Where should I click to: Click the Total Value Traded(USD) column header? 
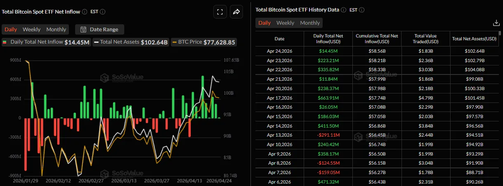tap(425, 39)
